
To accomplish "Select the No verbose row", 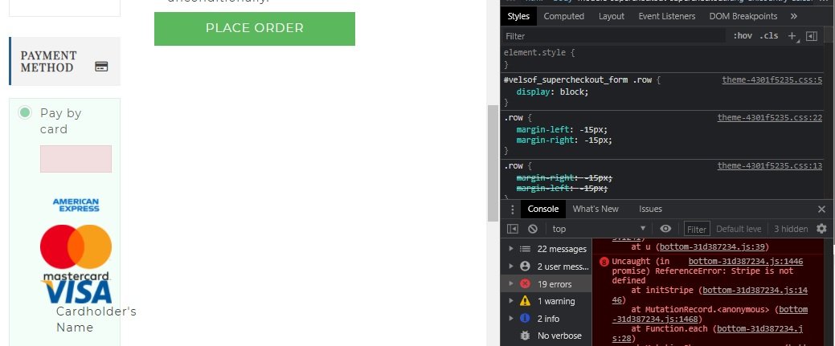I will pyautogui.click(x=546, y=336).
